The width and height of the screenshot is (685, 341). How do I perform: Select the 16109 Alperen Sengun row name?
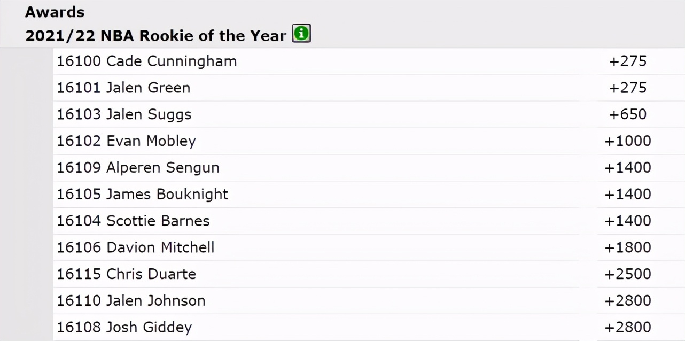(x=138, y=168)
